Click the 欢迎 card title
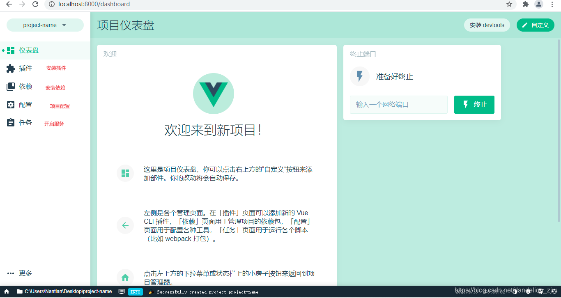Image resolution: width=561 pixels, height=298 pixels. coord(110,54)
